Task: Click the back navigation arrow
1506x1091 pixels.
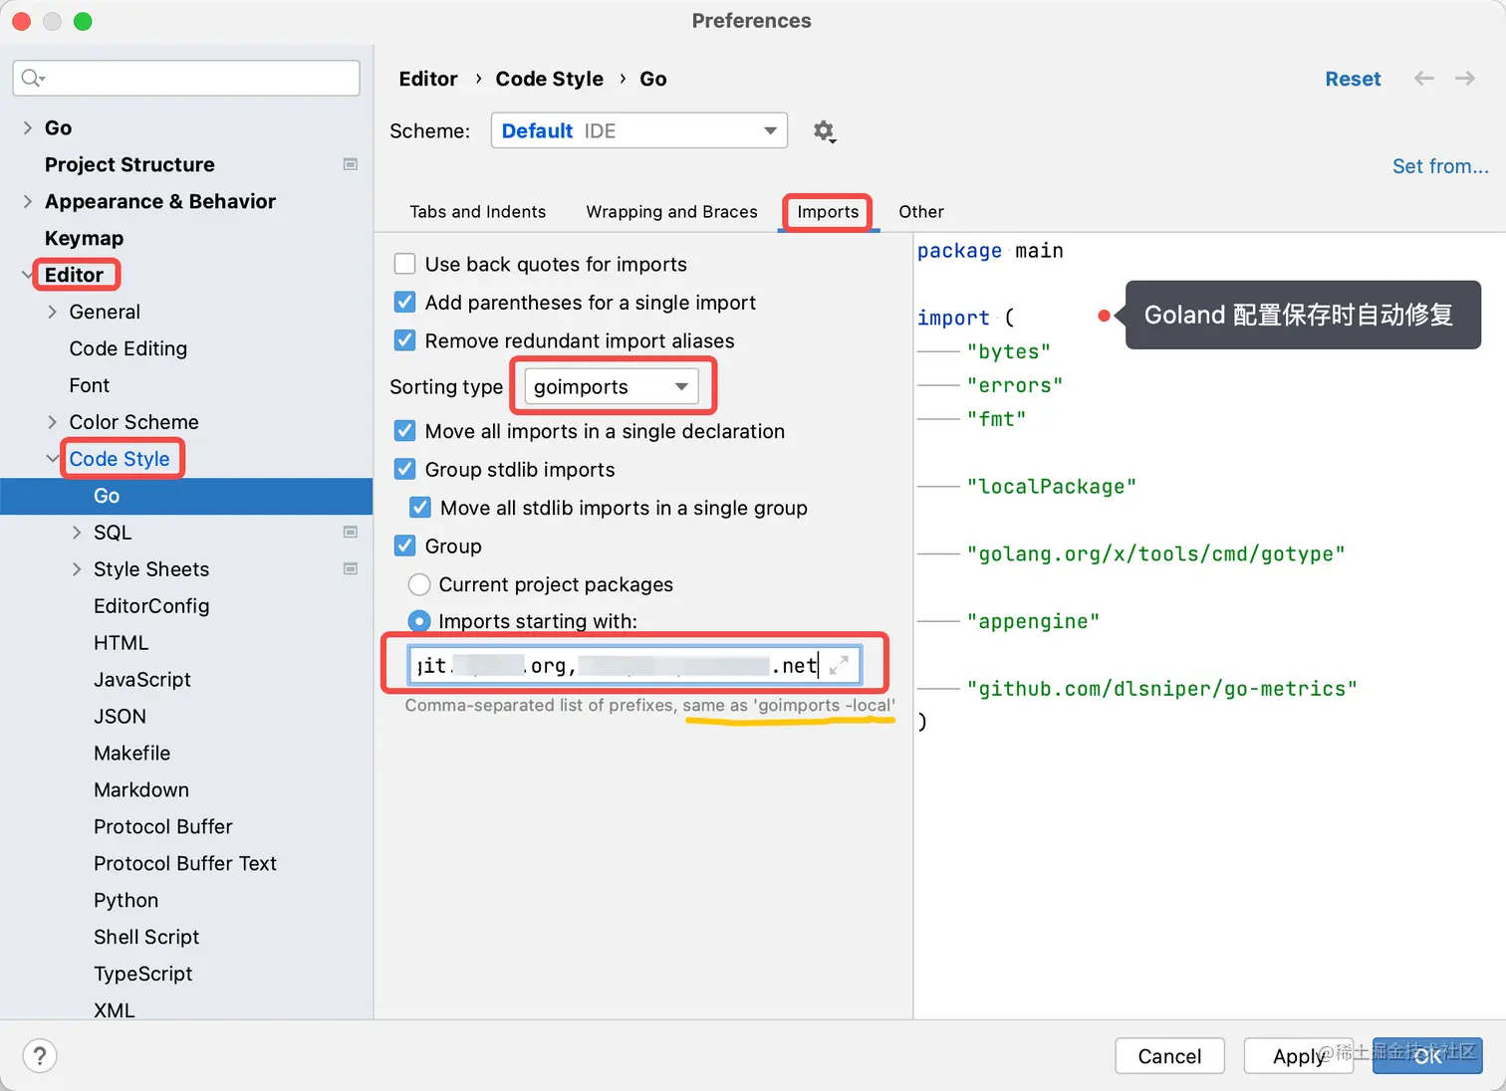Action: point(1424,79)
